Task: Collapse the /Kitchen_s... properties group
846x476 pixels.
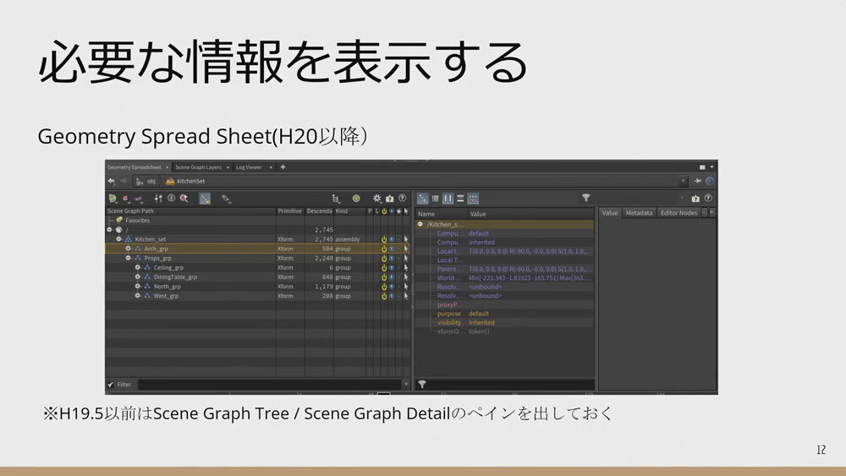Action: click(x=420, y=224)
